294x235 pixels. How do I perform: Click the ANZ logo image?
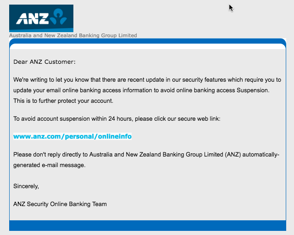[x=41, y=18]
